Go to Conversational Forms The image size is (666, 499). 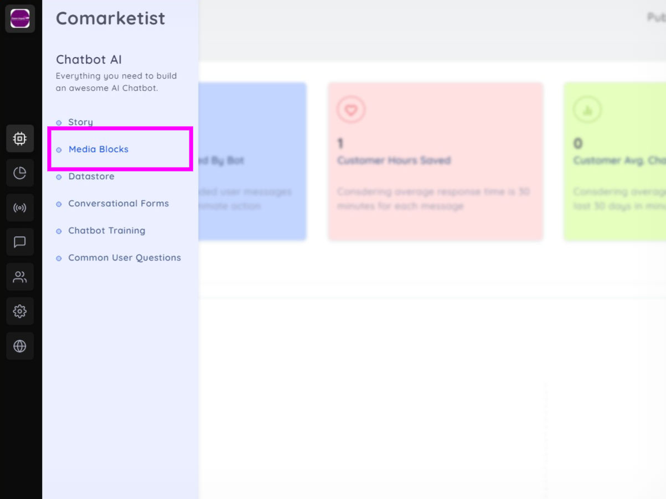(x=118, y=204)
